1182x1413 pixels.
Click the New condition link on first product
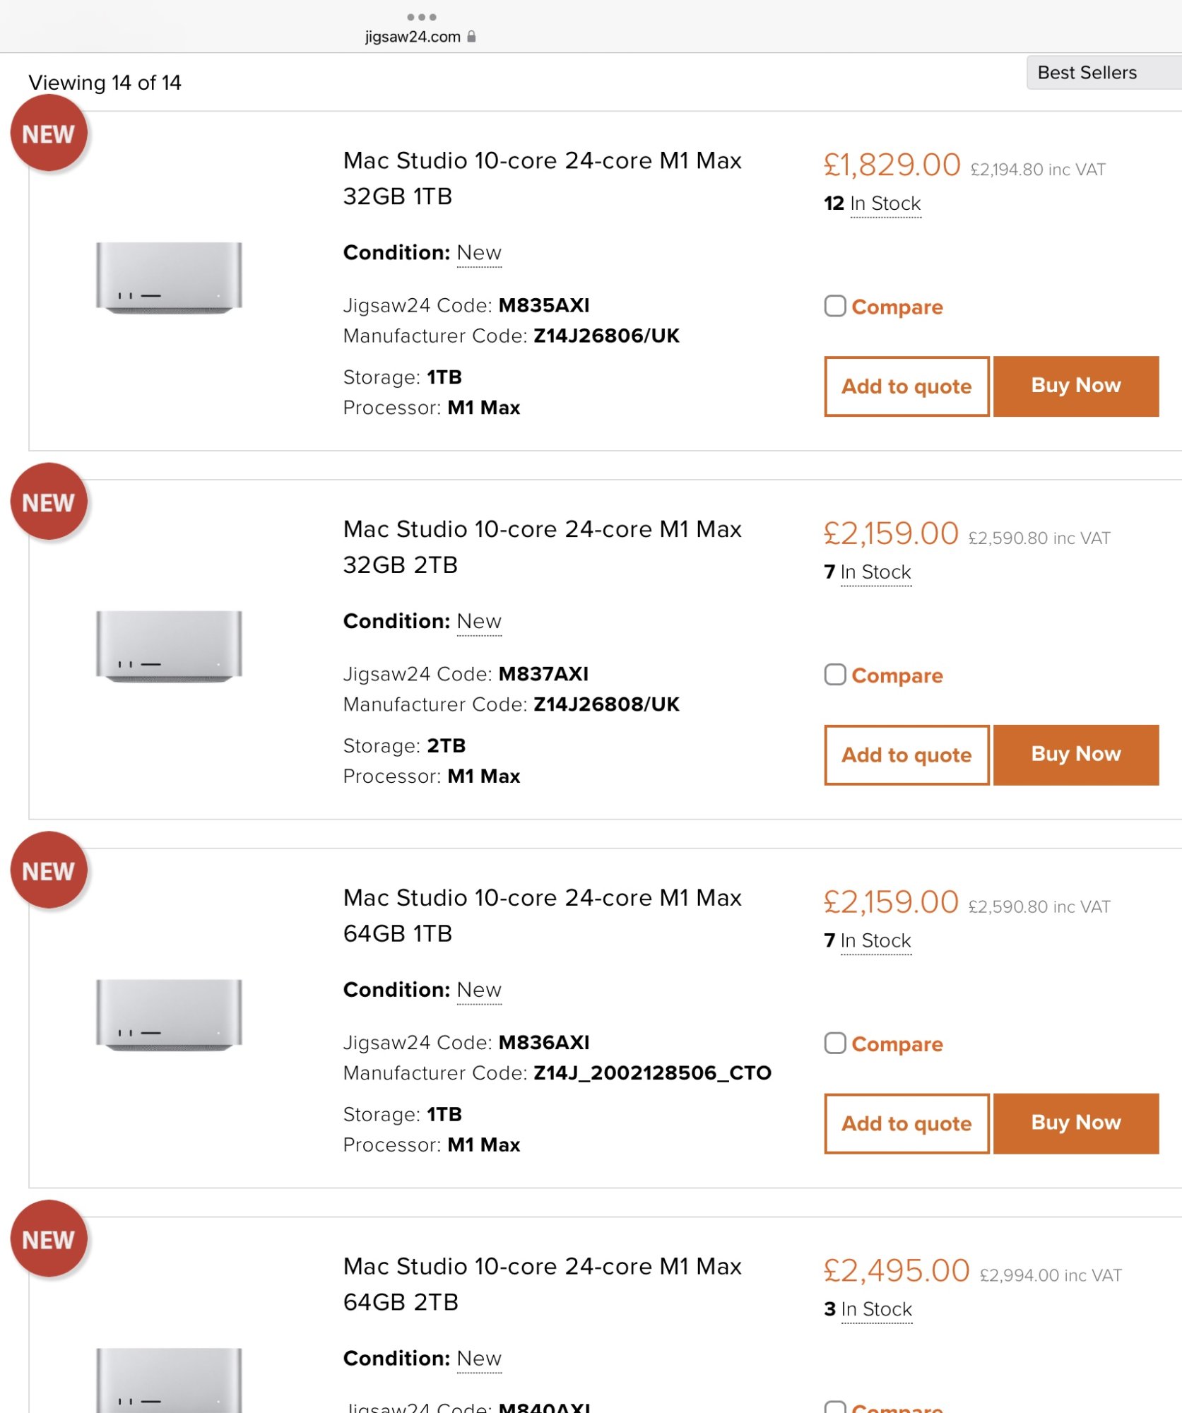pos(479,253)
